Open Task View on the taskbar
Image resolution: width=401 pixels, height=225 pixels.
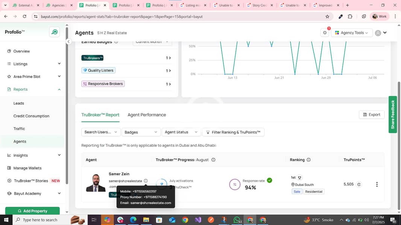[x=94, y=220]
